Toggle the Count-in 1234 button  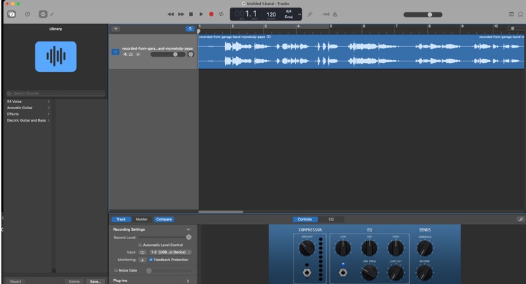(326, 14)
